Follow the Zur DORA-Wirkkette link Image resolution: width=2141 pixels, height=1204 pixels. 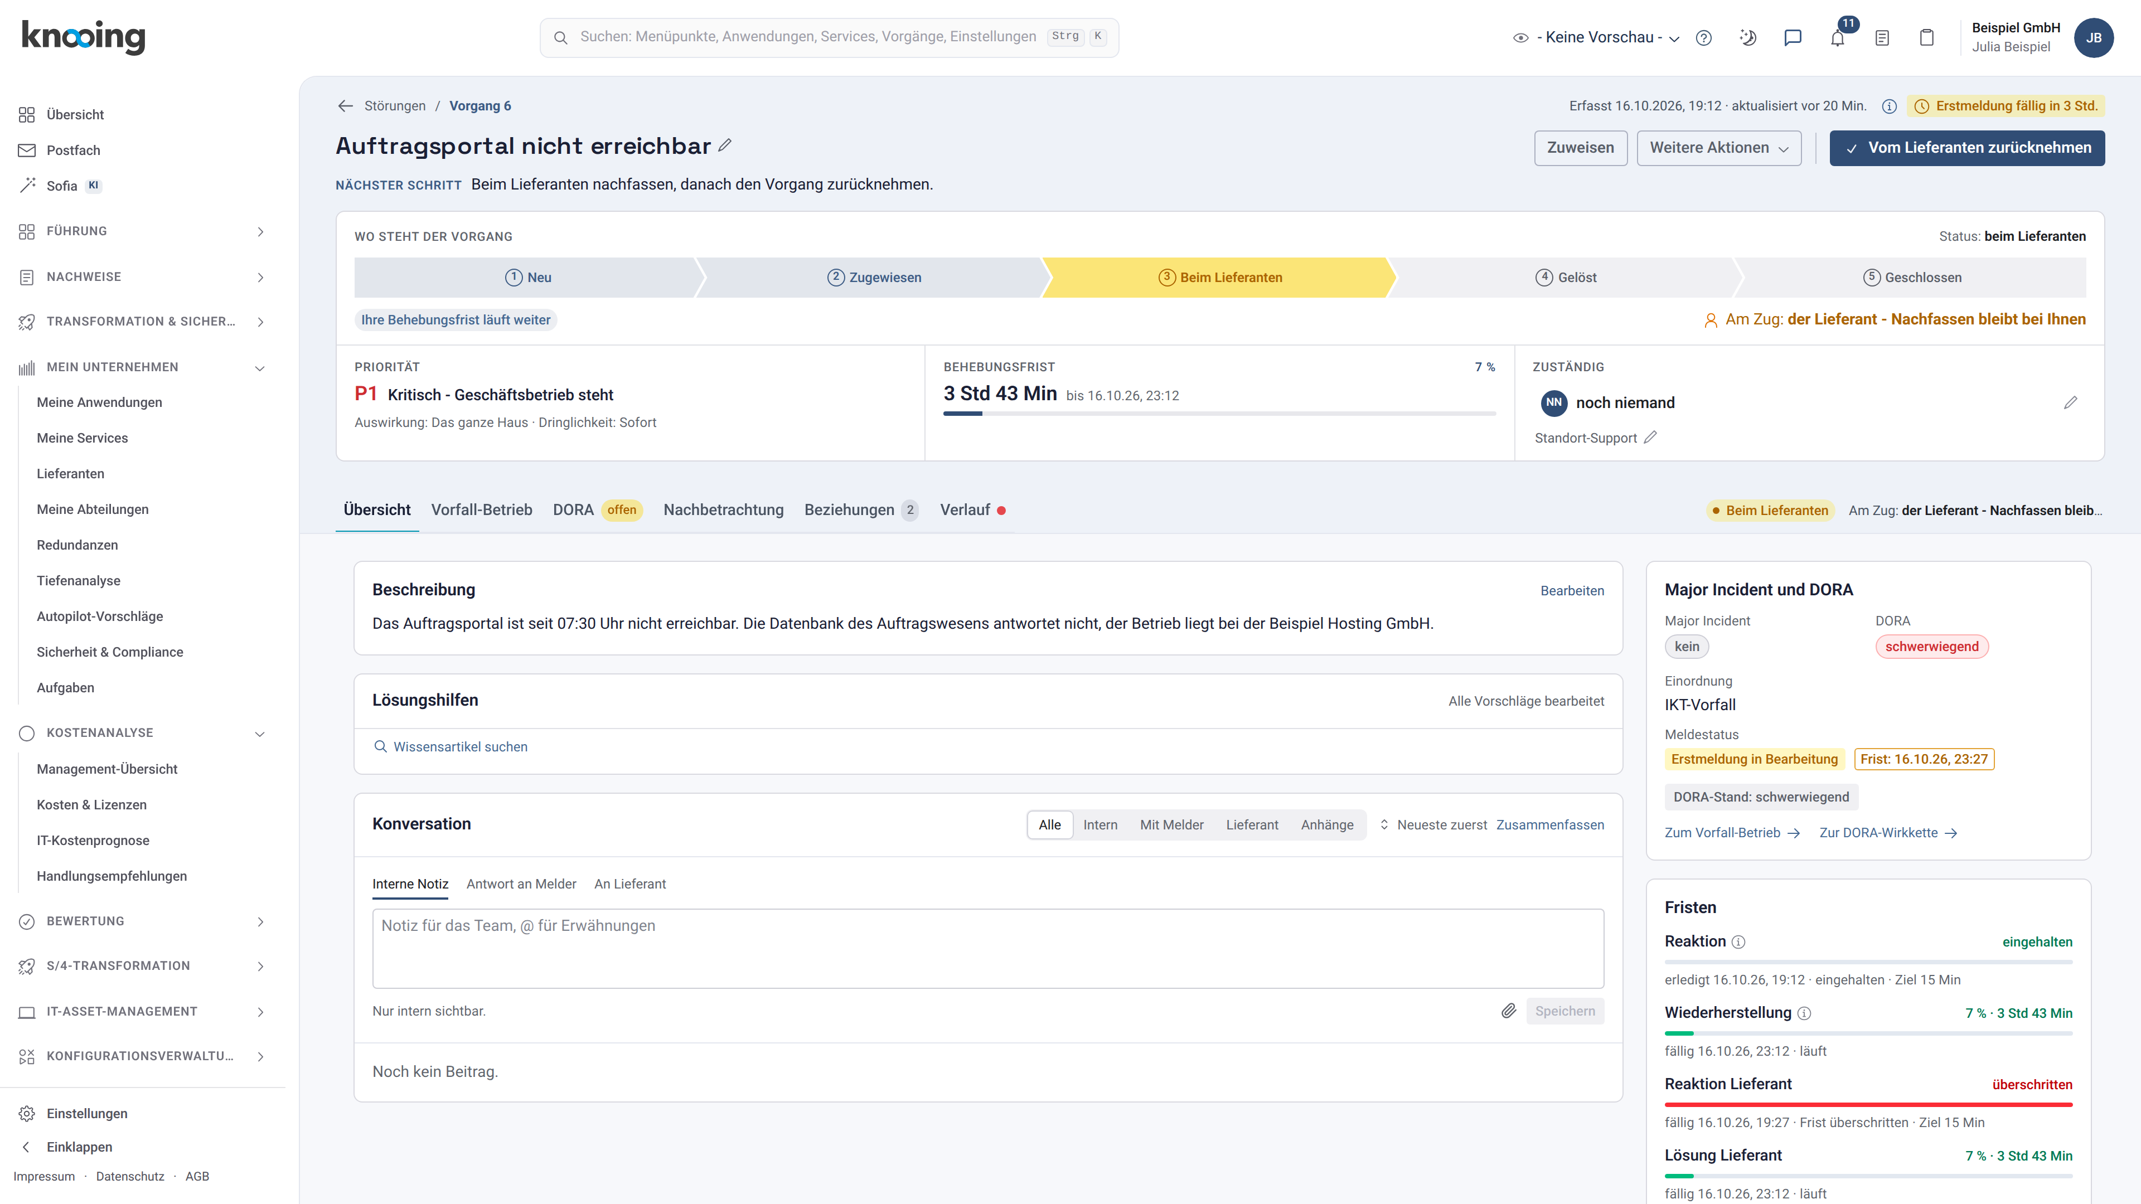1887,833
